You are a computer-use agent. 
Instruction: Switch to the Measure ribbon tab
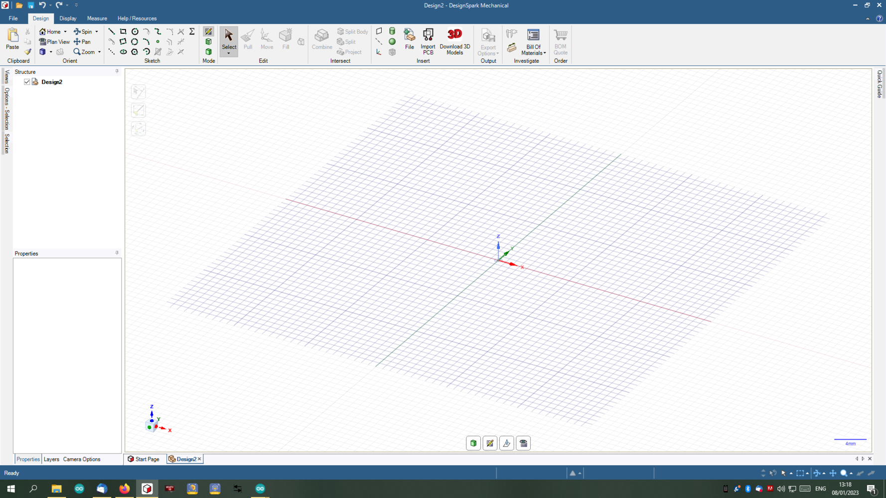(x=97, y=18)
